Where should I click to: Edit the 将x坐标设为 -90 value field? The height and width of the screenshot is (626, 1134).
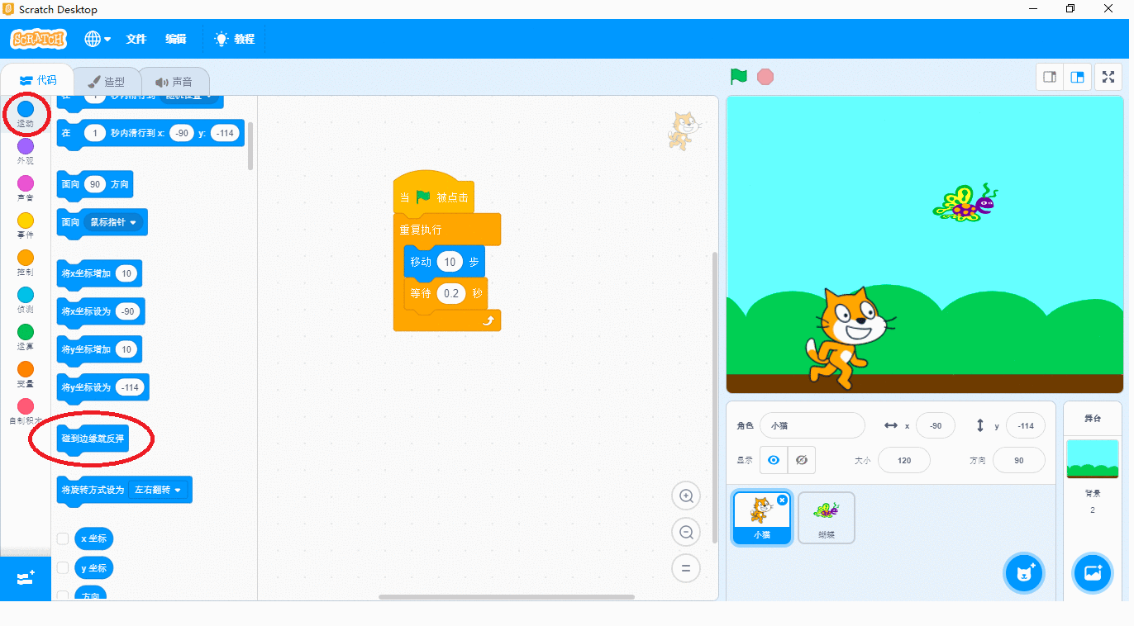[127, 312]
